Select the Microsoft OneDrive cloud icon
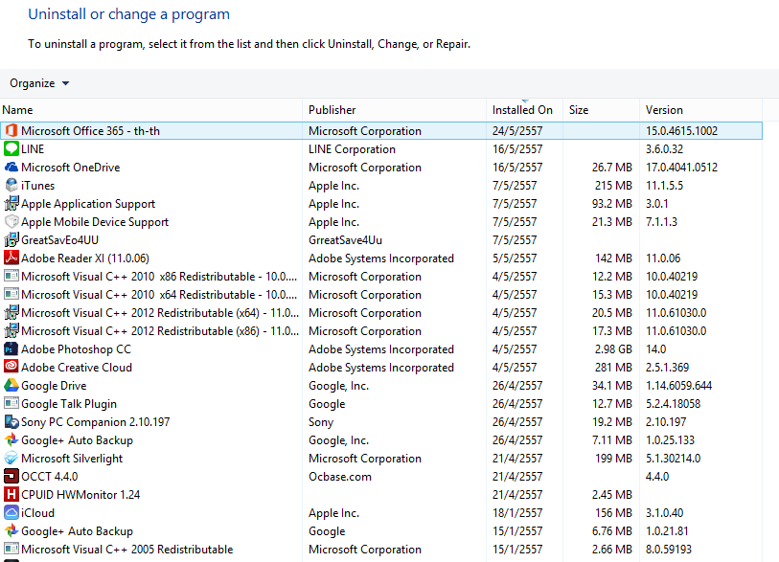This screenshot has width=779, height=562. click(x=11, y=168)
